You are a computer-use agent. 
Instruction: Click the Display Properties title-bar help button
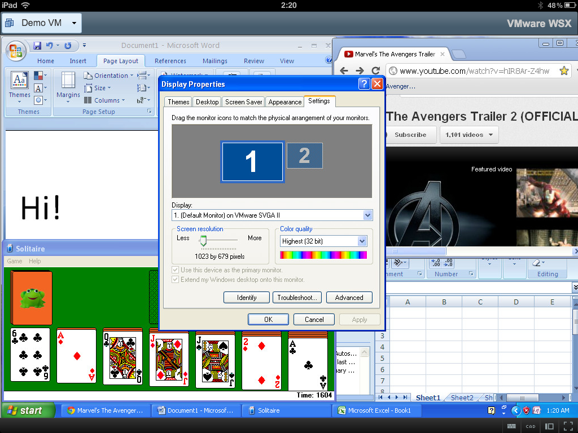click(364, 84)
